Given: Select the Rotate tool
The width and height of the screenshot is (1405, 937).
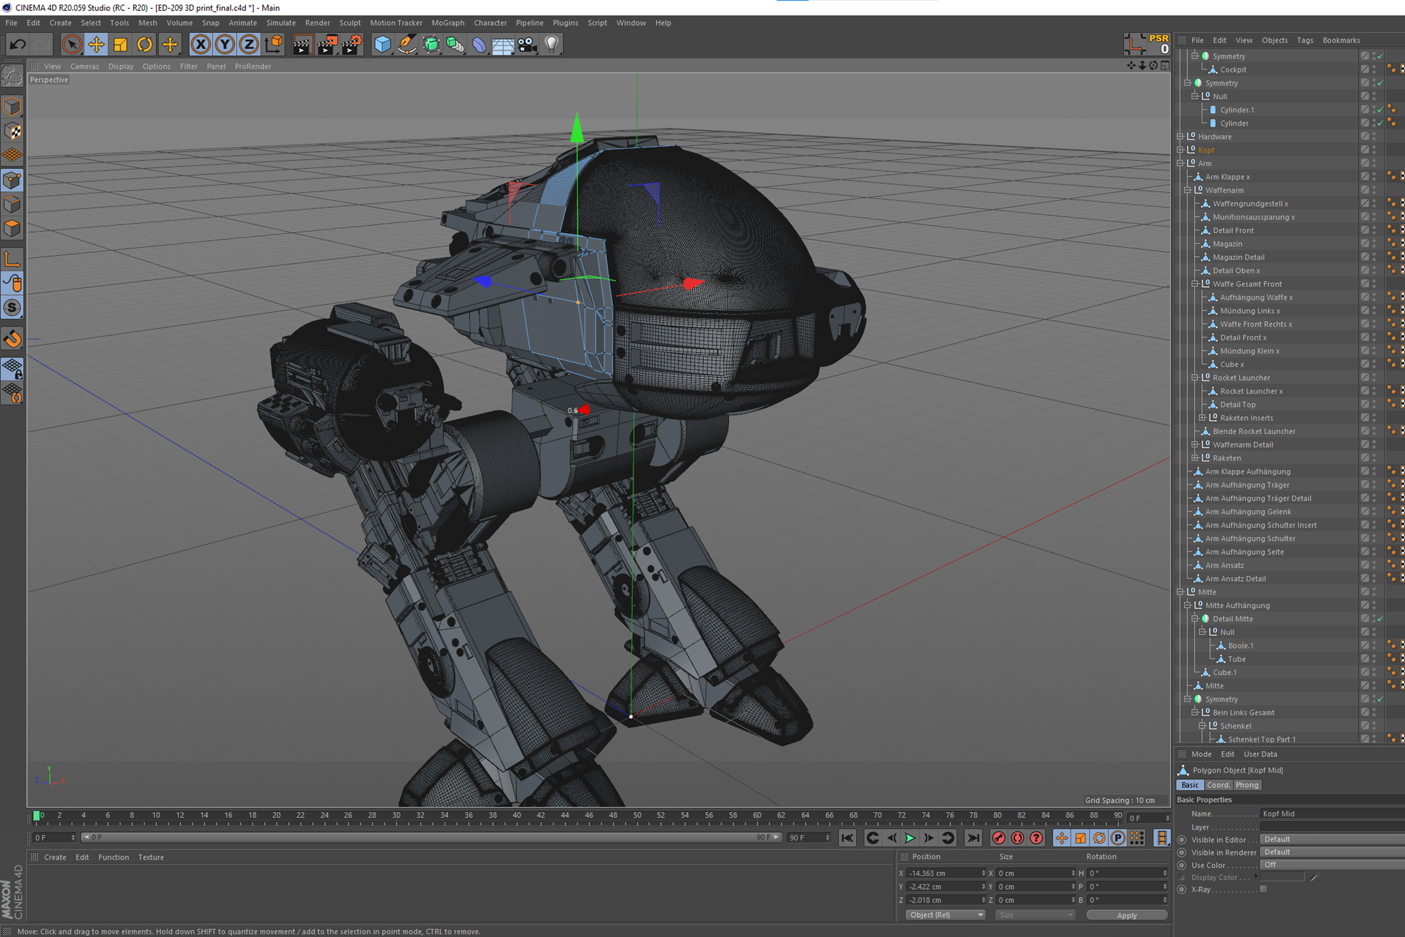Looking at the screenshot, I should click(144, 44).
